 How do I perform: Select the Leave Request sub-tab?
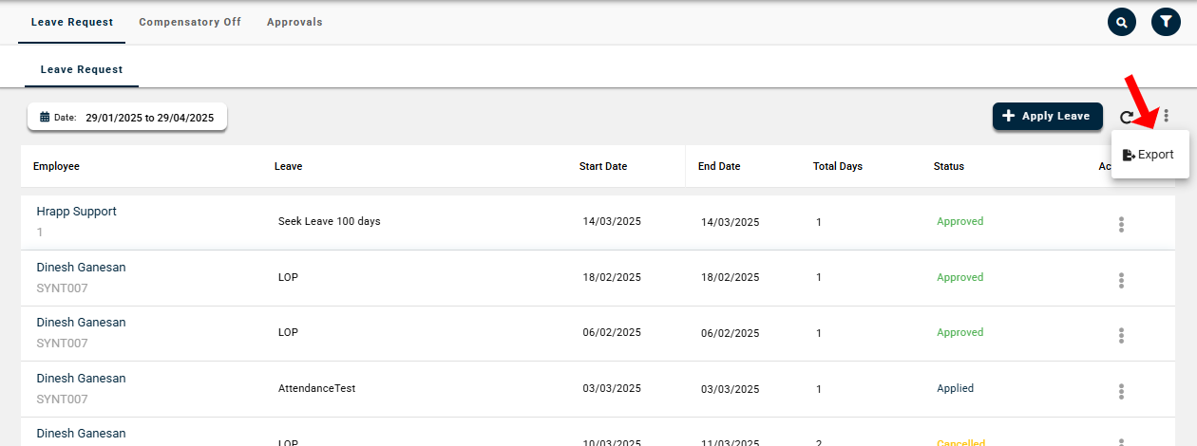tap(81, 69)
